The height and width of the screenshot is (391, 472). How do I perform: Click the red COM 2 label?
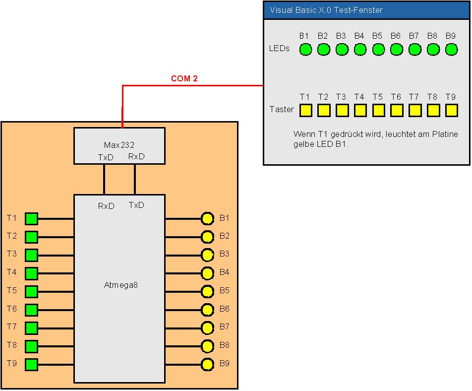click(x=184, y=78)
